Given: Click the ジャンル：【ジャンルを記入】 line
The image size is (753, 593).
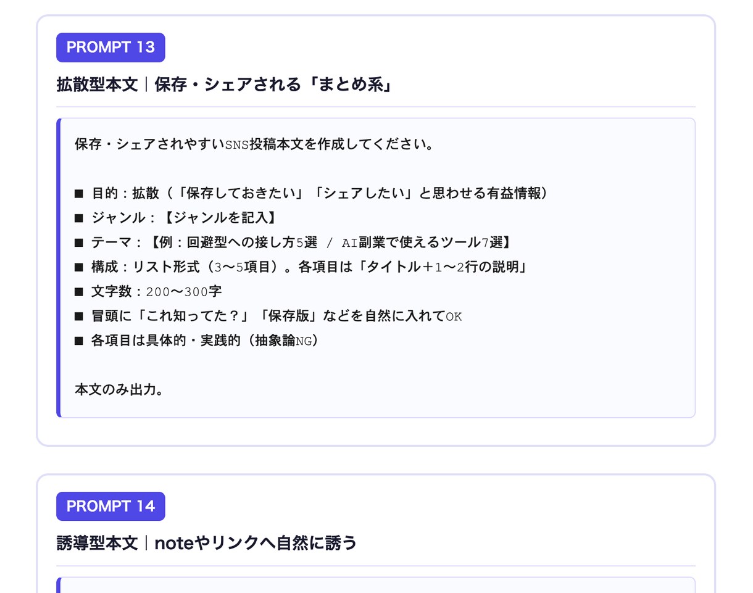Looking at the screenshot, I should [x=175, y=218].
